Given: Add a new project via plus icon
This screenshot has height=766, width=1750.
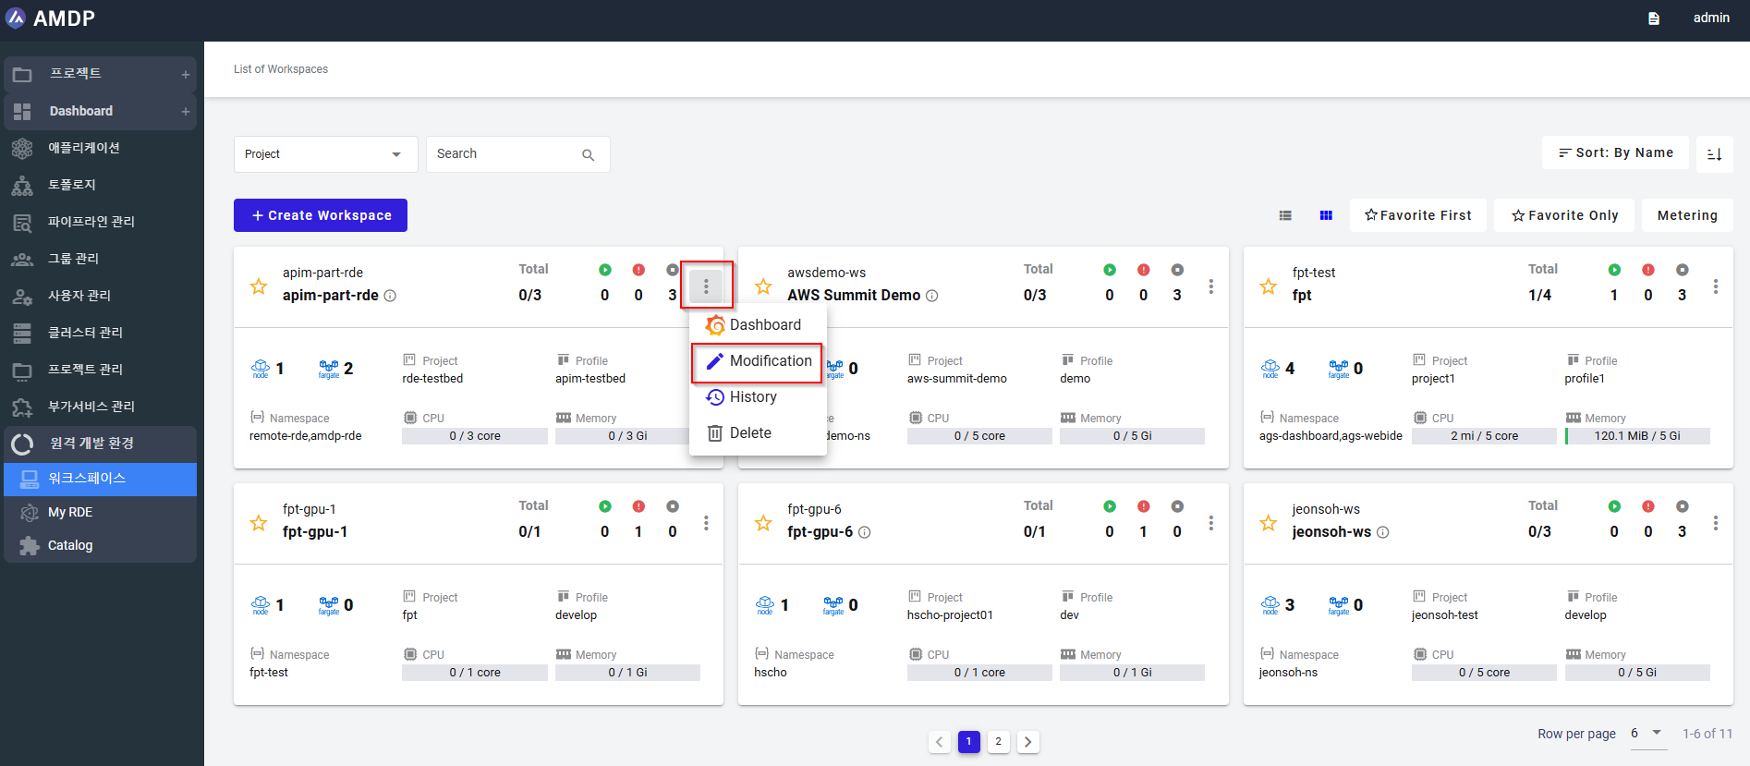Looking at the screenshot, I should point(186,75).
